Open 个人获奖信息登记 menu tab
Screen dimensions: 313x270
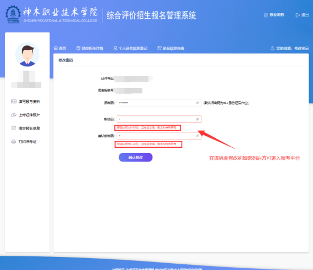pos(130,48)
